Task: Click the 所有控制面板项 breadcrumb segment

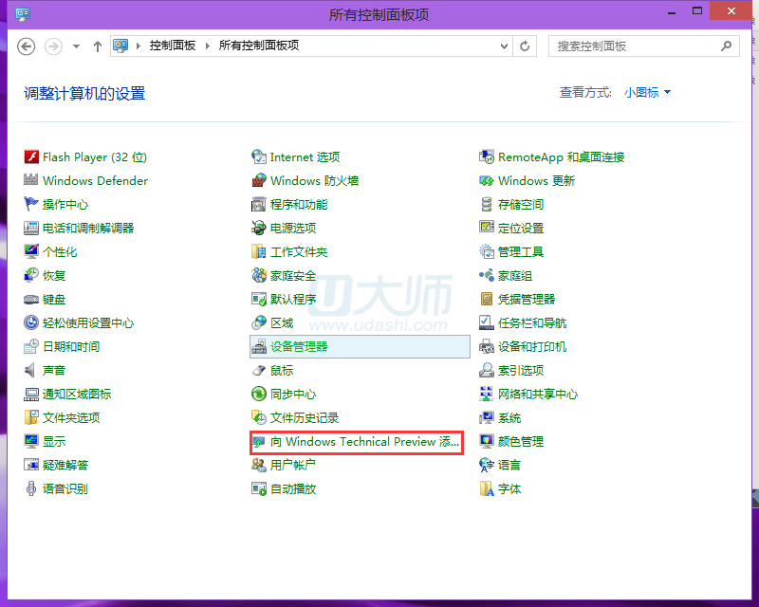Action: tap(258, 46)
